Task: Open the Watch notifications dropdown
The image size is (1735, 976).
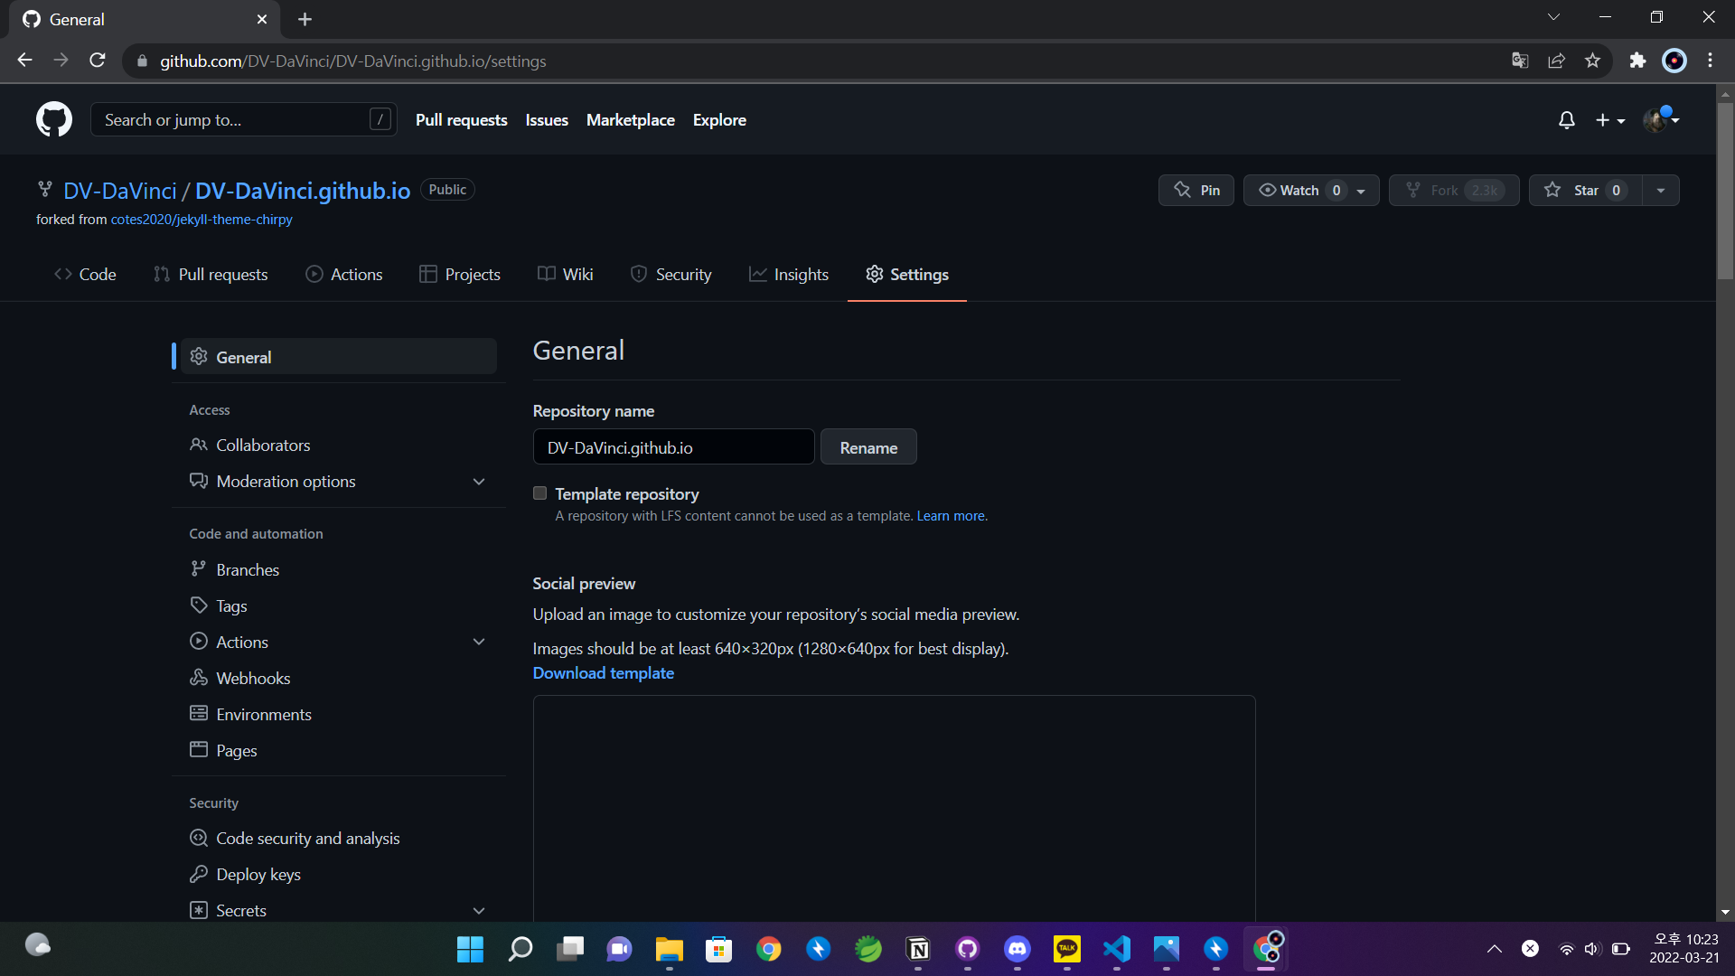Action: coord(1360,191)
